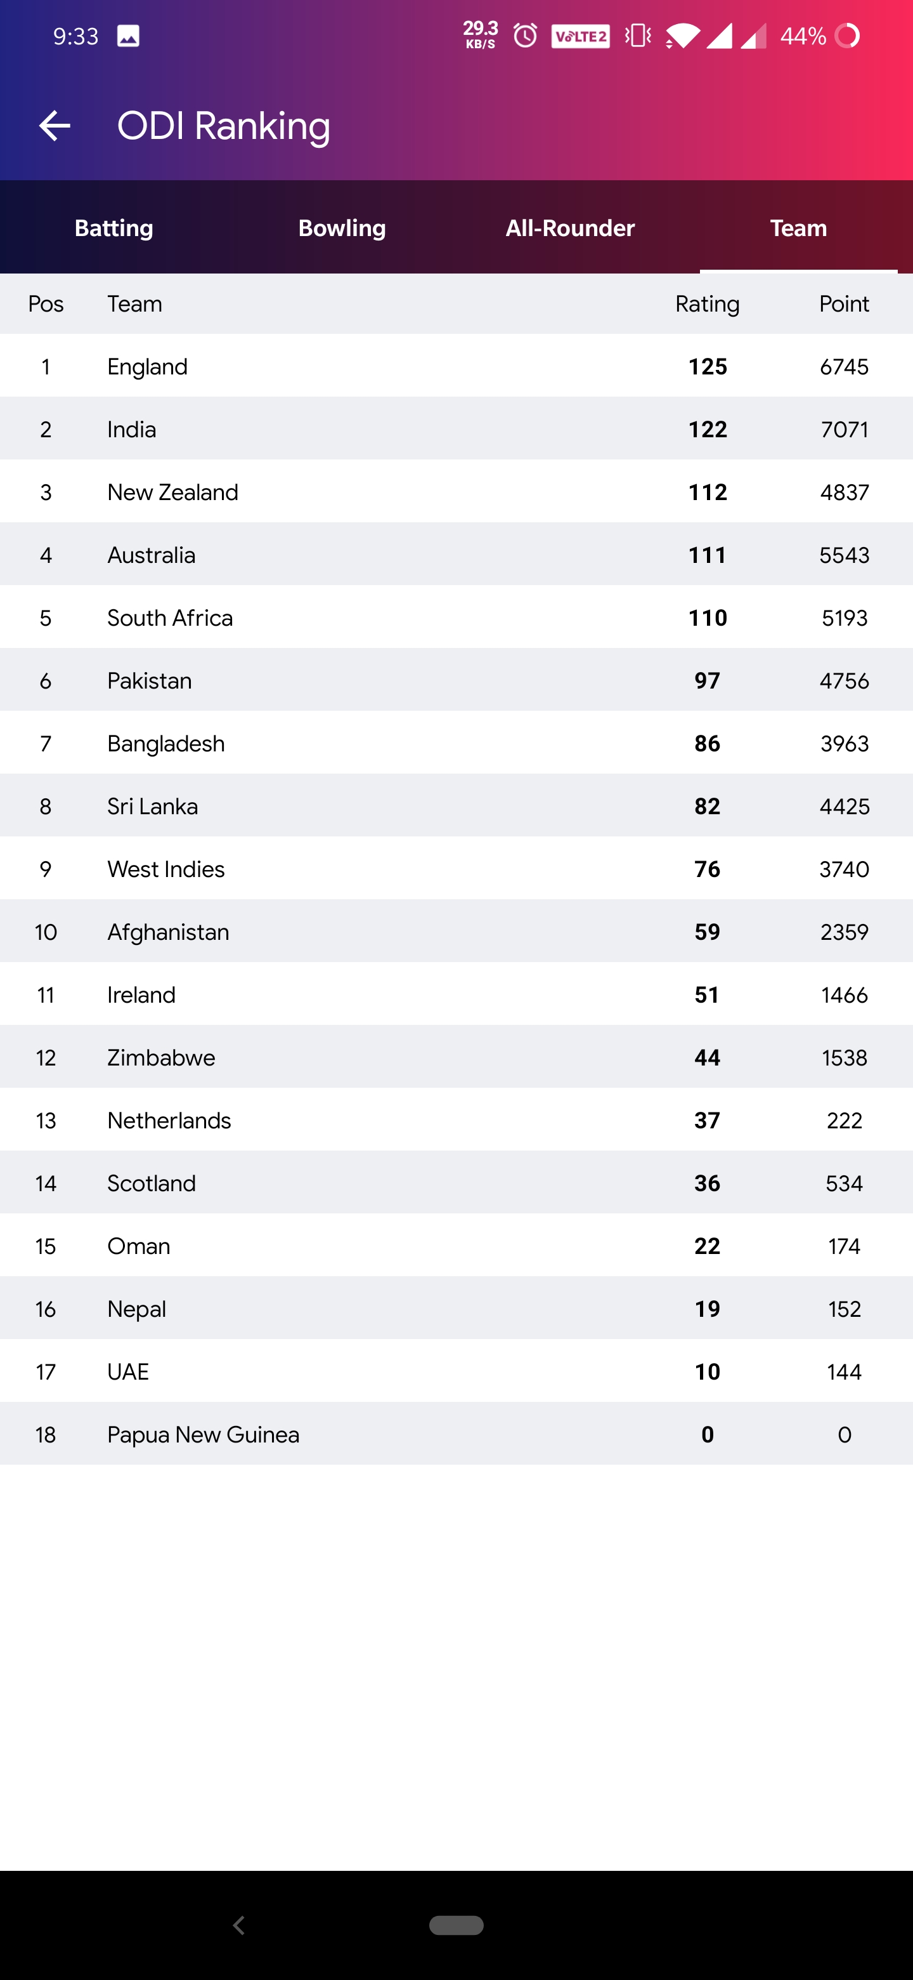This screenshot has width=913, height=1980.
Task: Tap the alarm clock status icon
Action: point(525,36)
